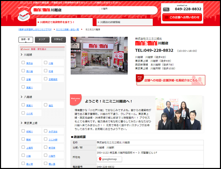Click the 店舗概要 section heading
This screenshot has width=221, height=169.
click(x=78, y=137)
